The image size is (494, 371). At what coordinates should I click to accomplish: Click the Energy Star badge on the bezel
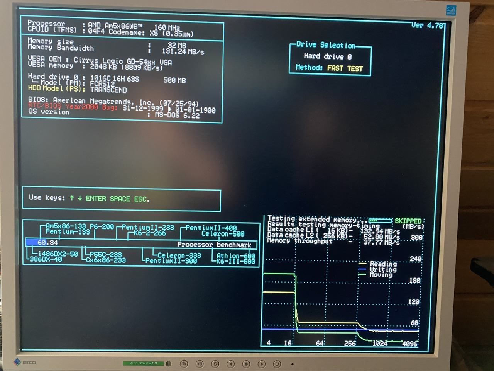pyautogui.click(x=451, y=10)
